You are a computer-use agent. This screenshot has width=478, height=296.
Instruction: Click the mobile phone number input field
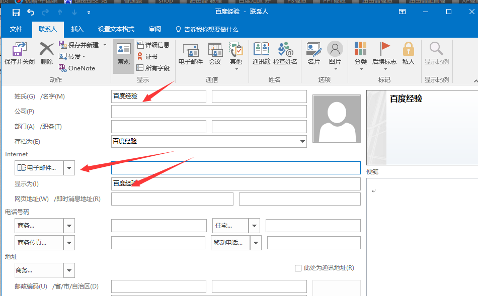314,243
